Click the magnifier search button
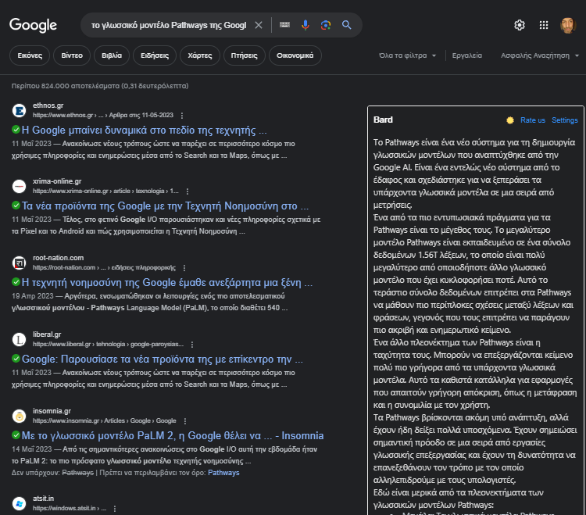Screen dimensions: 586x515 [x=346, y=25]
